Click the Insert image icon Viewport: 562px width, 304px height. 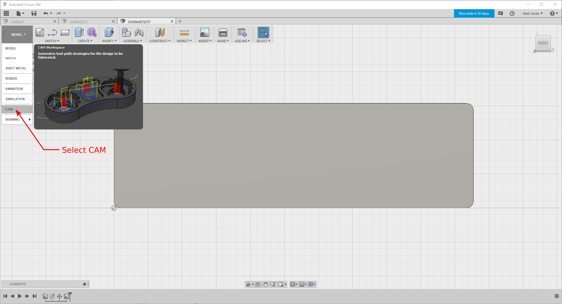point(205,32)
